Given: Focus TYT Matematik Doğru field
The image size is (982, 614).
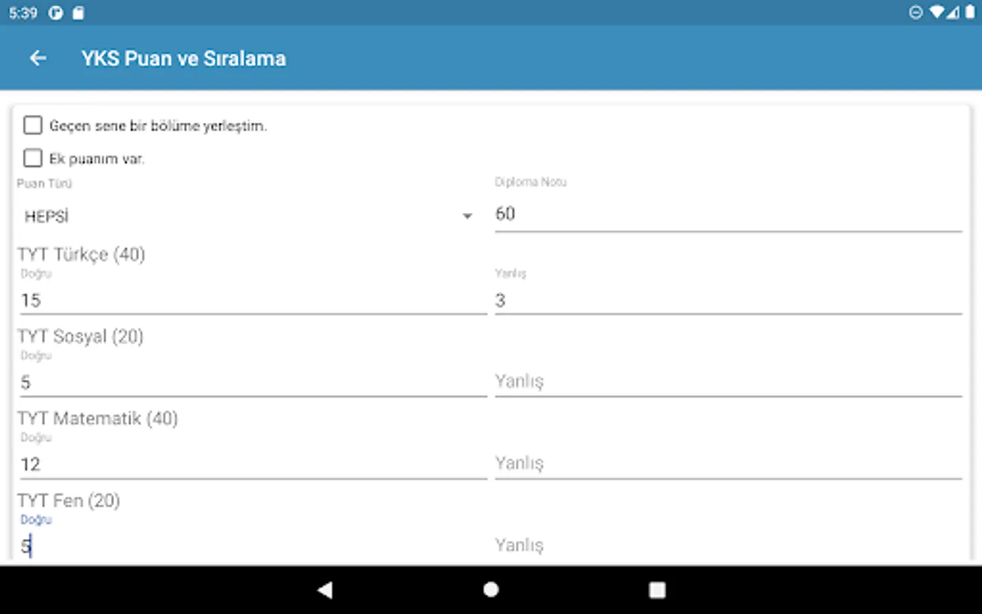Looking at the screenshot, I should click(x=252, y=464).
